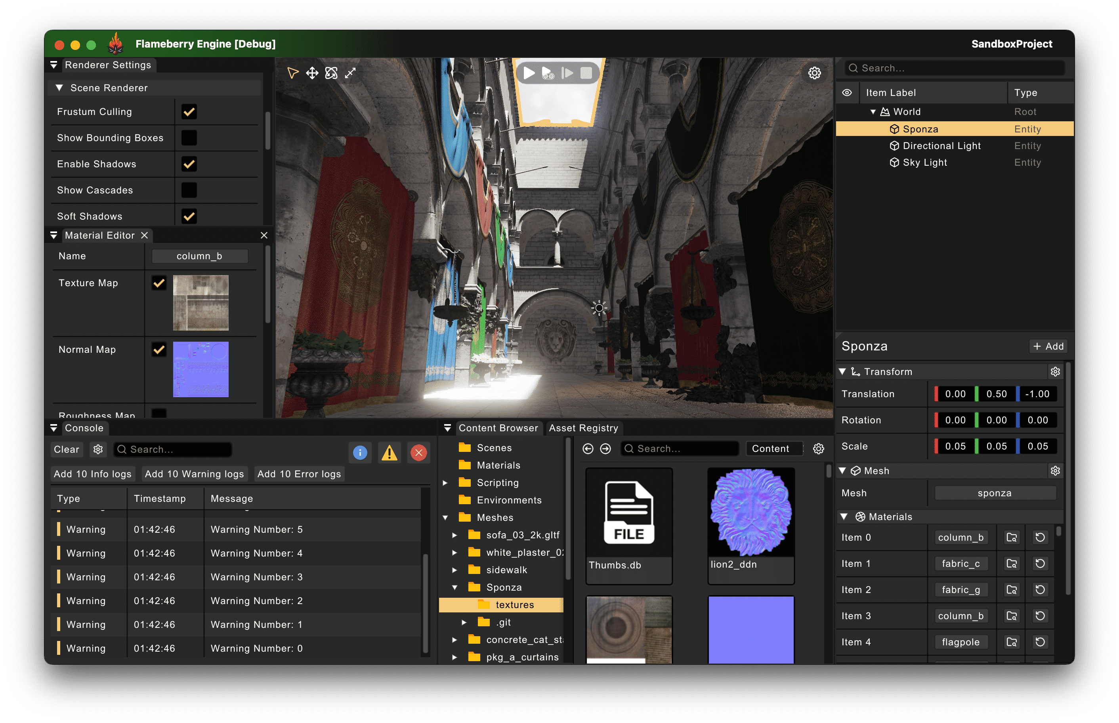
Task: Collapse the World tree node
Action: pyautogui.click(x=873, y=112)
